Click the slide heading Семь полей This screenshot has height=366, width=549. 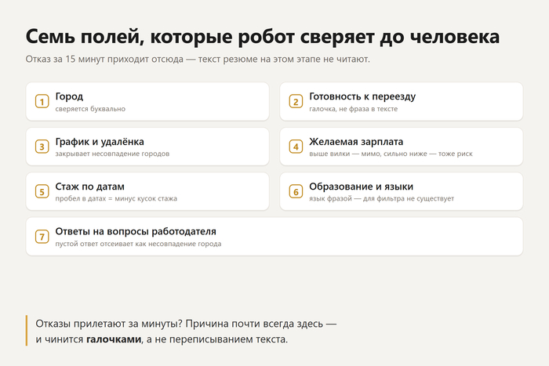pos(263,36)
